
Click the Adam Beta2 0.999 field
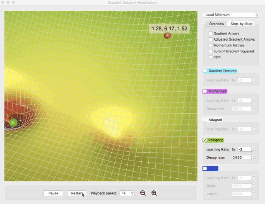point(242,194)
